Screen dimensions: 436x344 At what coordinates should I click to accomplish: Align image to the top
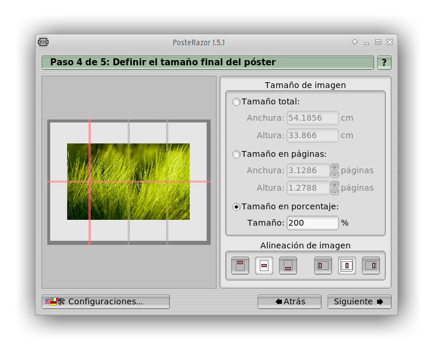pos(240,265)
